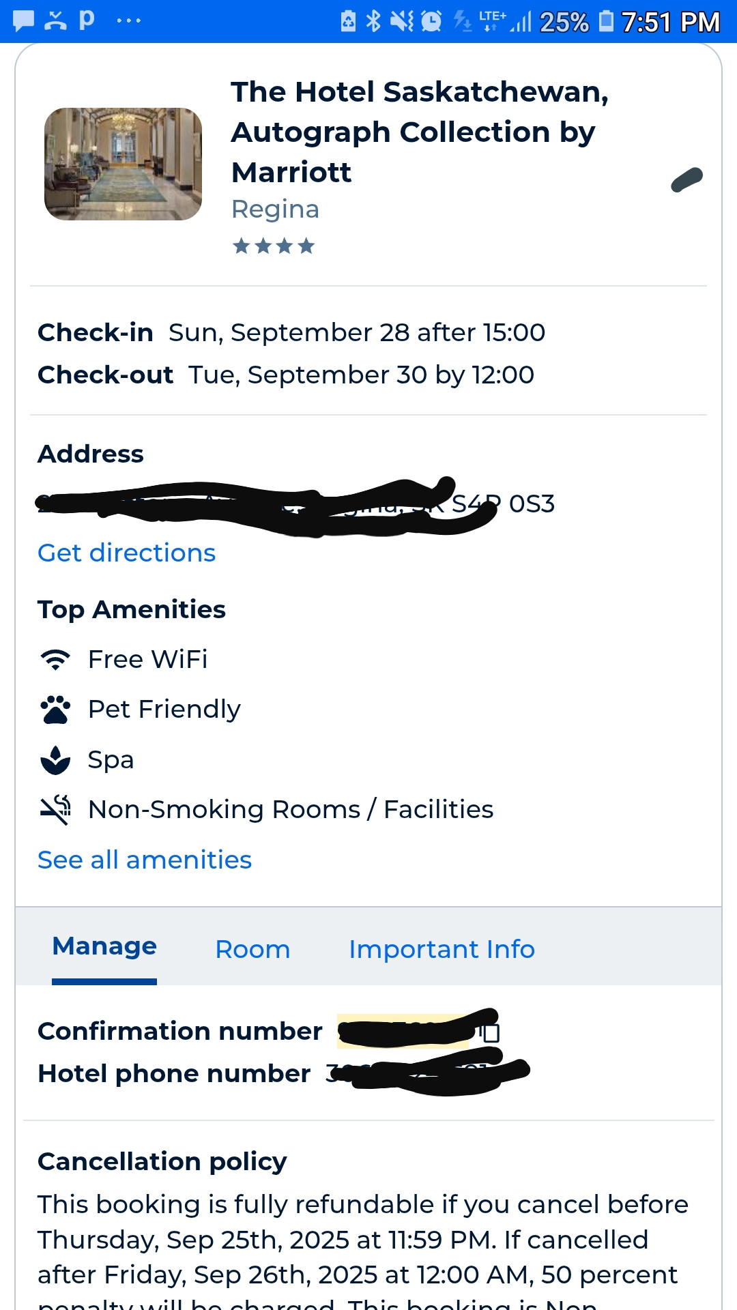Tap the Spa lotus icon
737x1310 pixels.
[55, 760]
